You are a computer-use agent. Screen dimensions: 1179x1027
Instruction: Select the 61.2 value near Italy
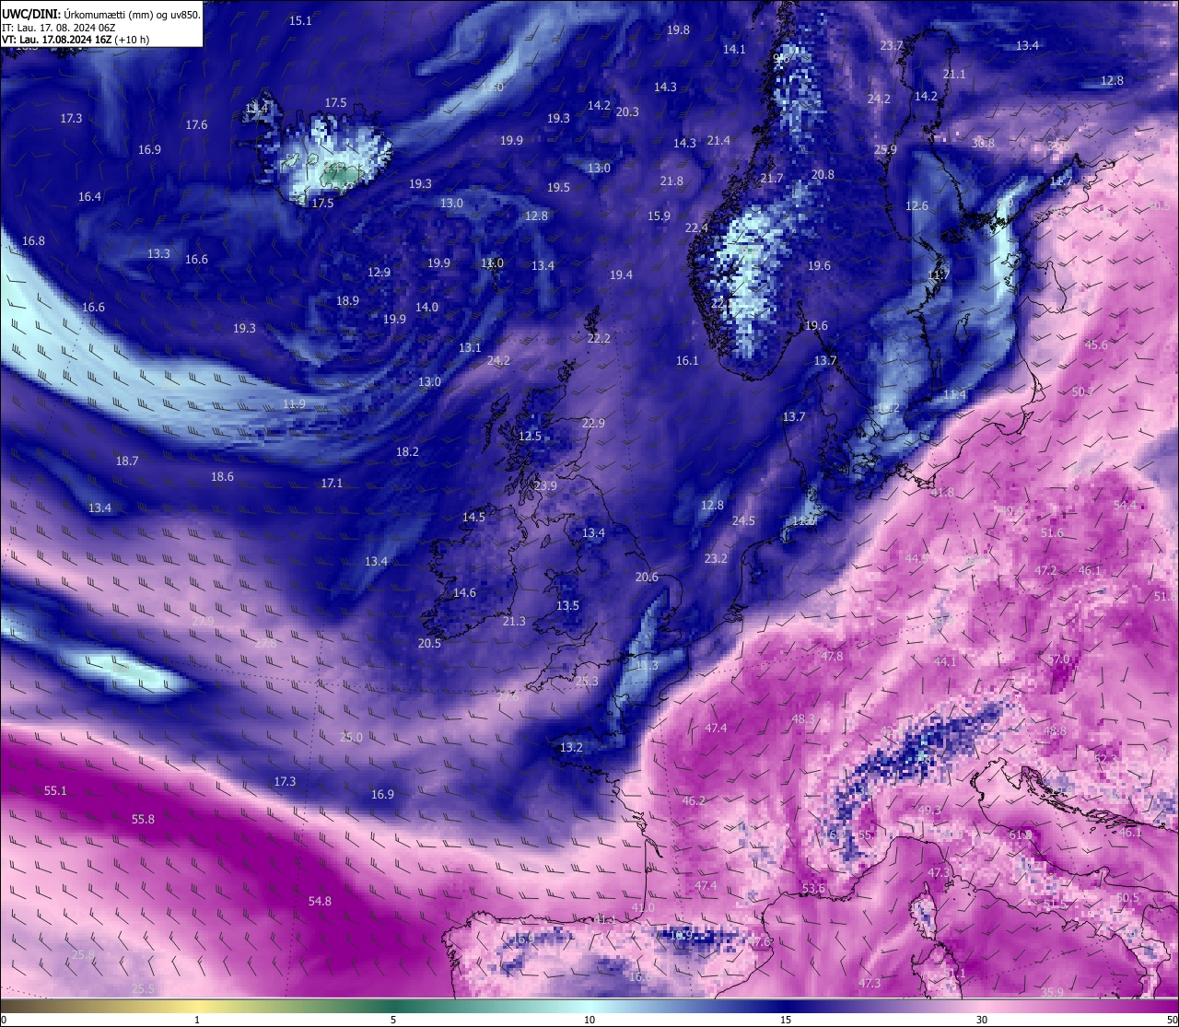(1021, 834)
